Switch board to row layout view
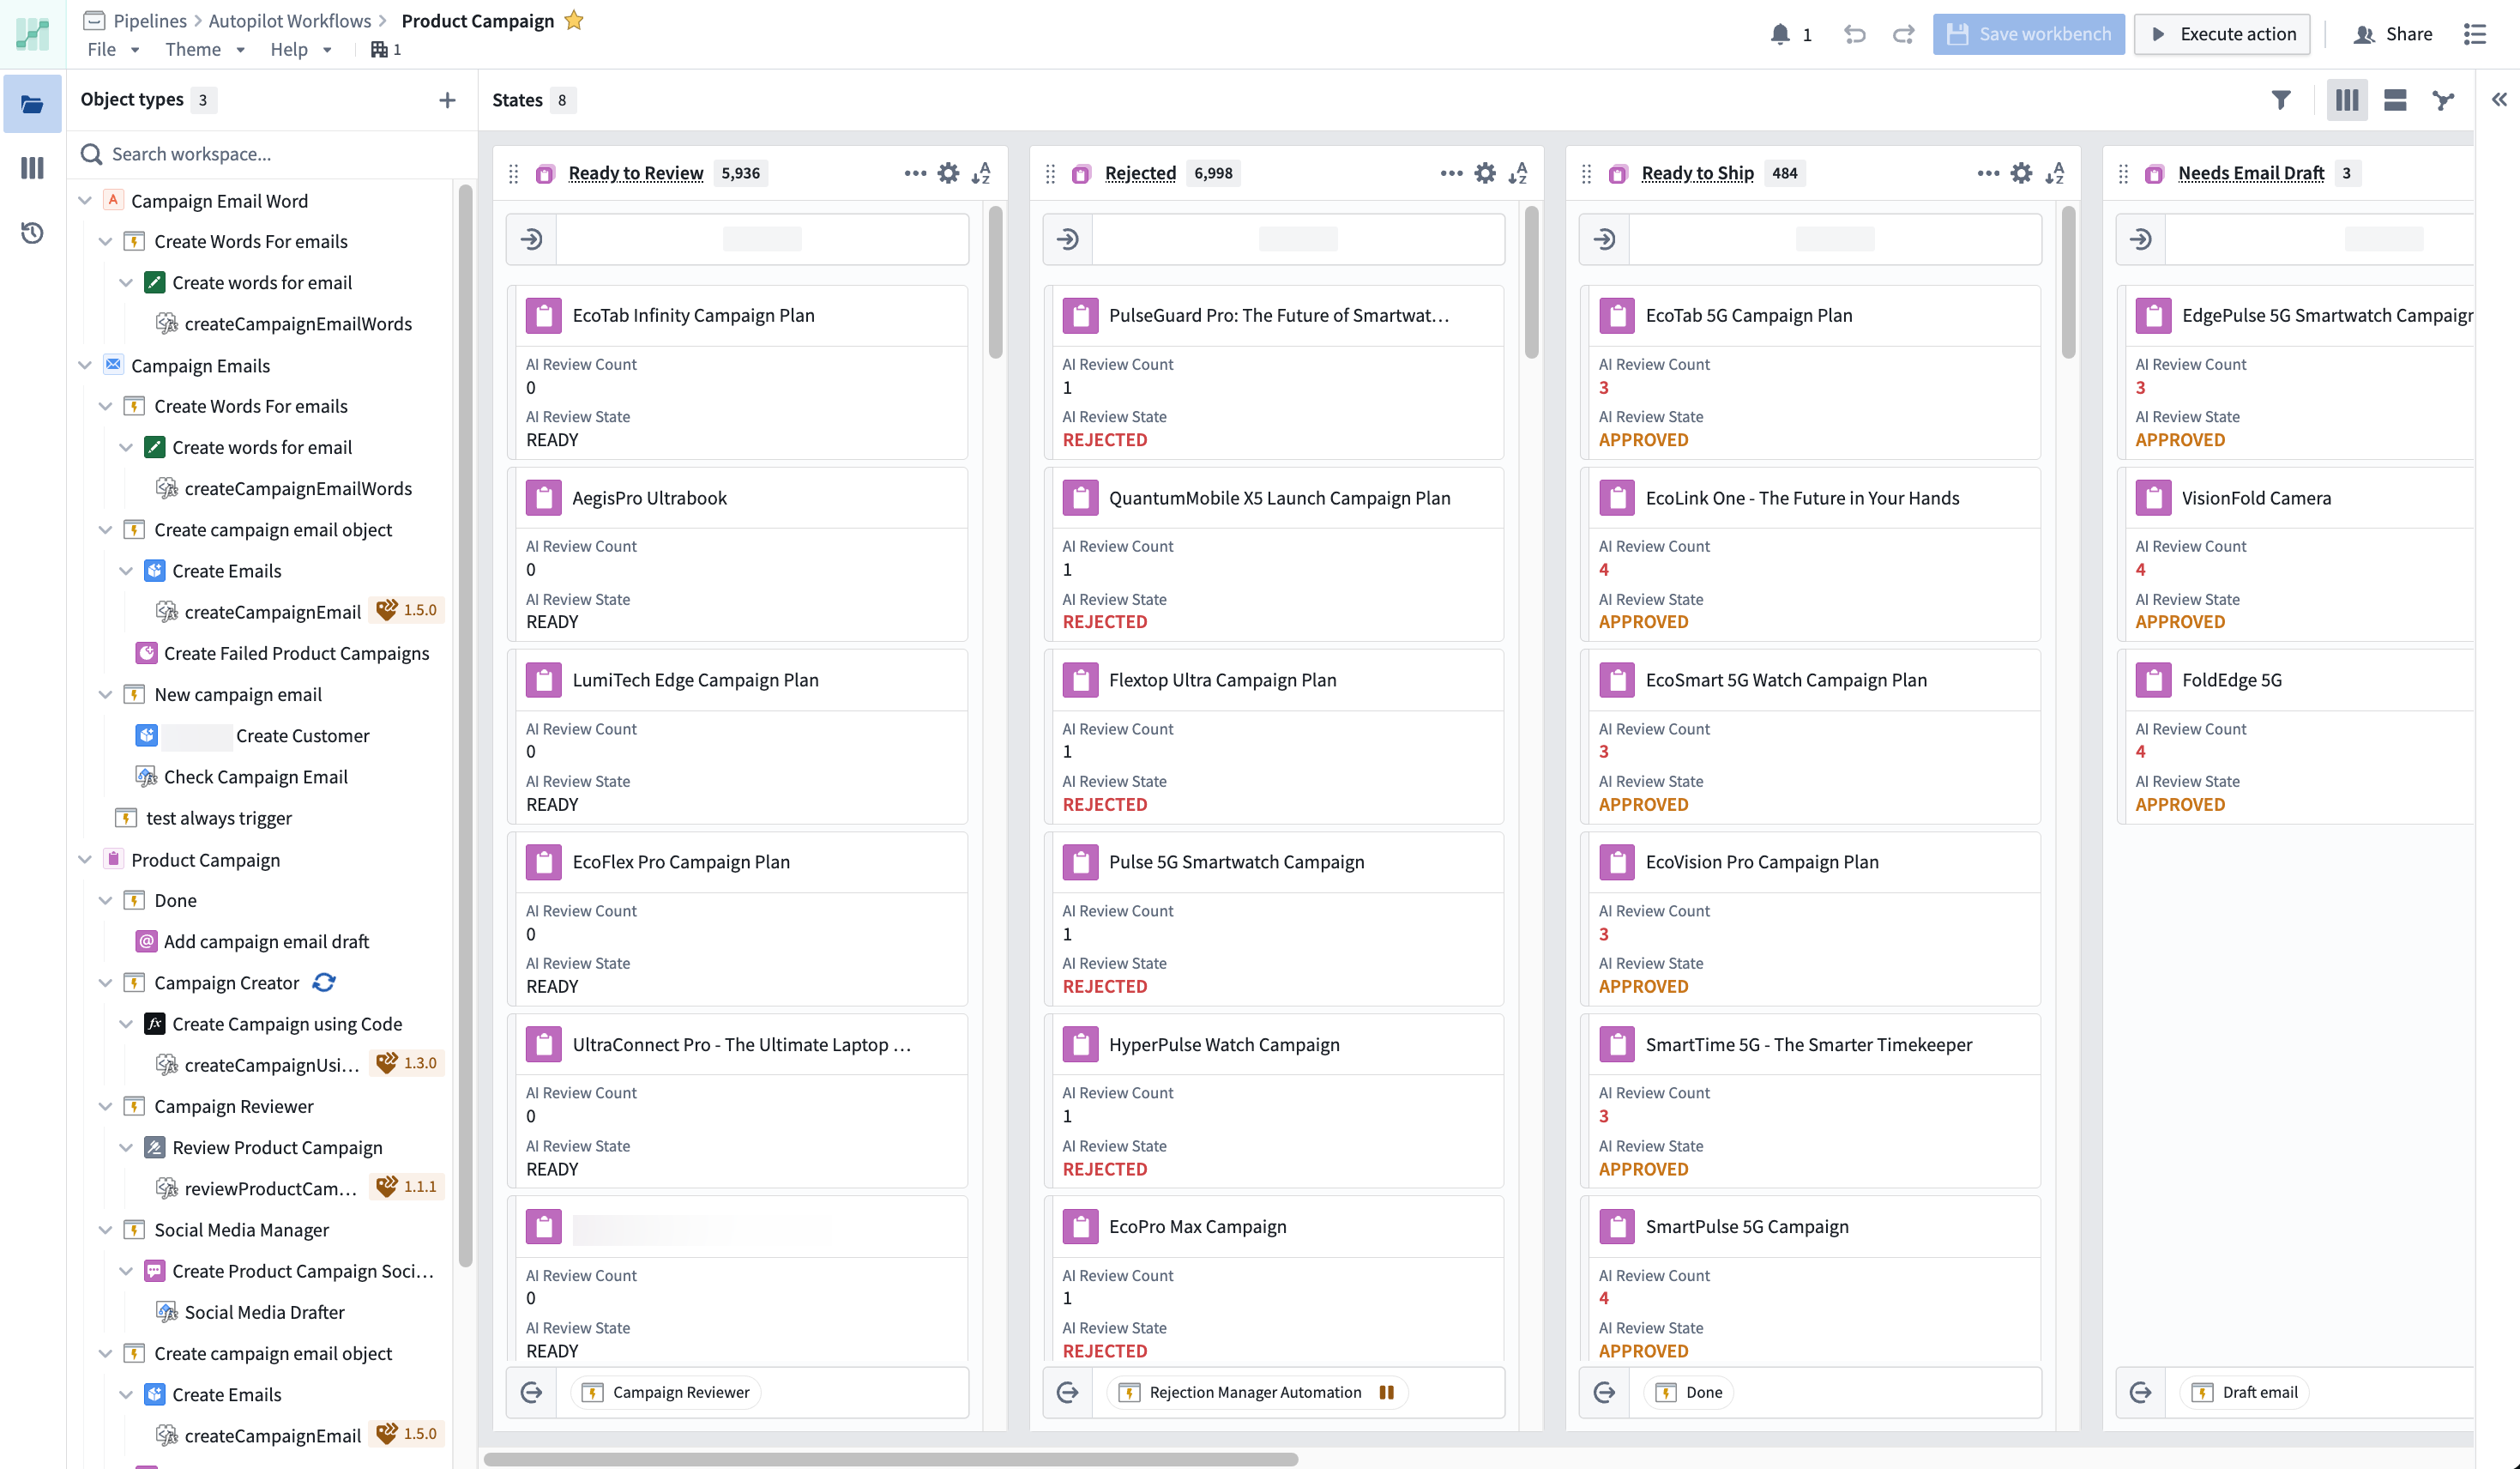Screen dimensions: 2520x1469 [2394, 99]
